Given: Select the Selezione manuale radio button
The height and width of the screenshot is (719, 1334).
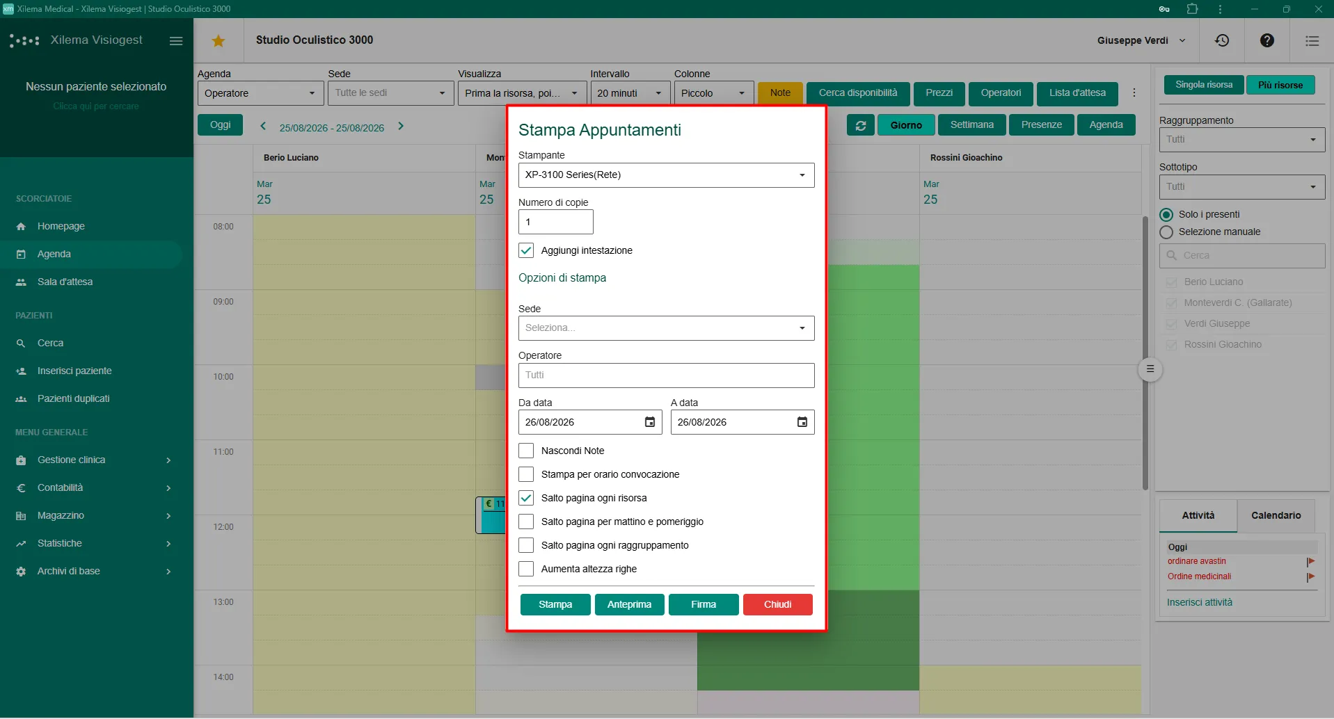Looking at the screenshot, I should (x=1167, y=232).
